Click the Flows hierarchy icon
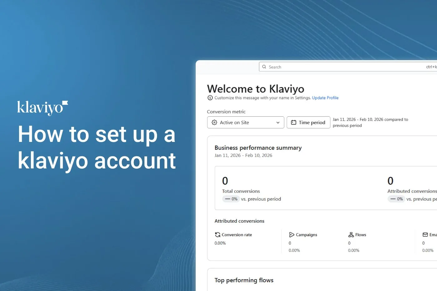The image size is (437, 291). [351, 235]
